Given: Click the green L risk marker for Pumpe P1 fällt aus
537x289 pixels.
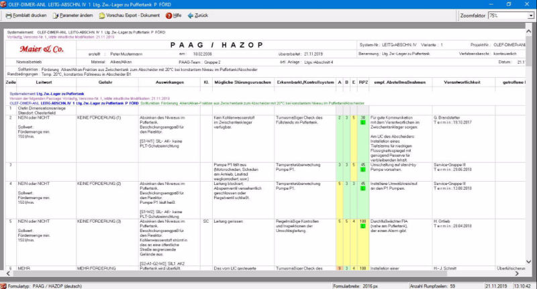Looking at the screenshot, I should (x=363, y=170).
